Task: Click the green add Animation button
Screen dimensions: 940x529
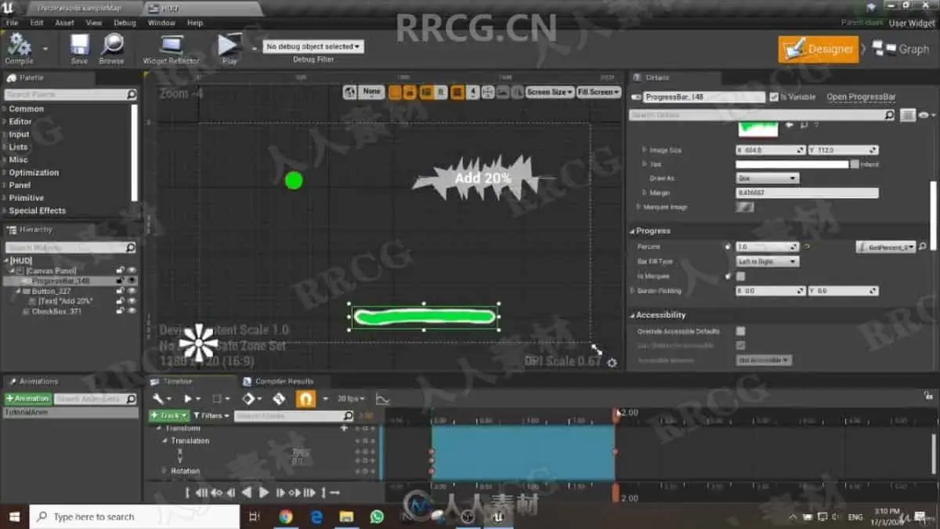Action: 27,398
